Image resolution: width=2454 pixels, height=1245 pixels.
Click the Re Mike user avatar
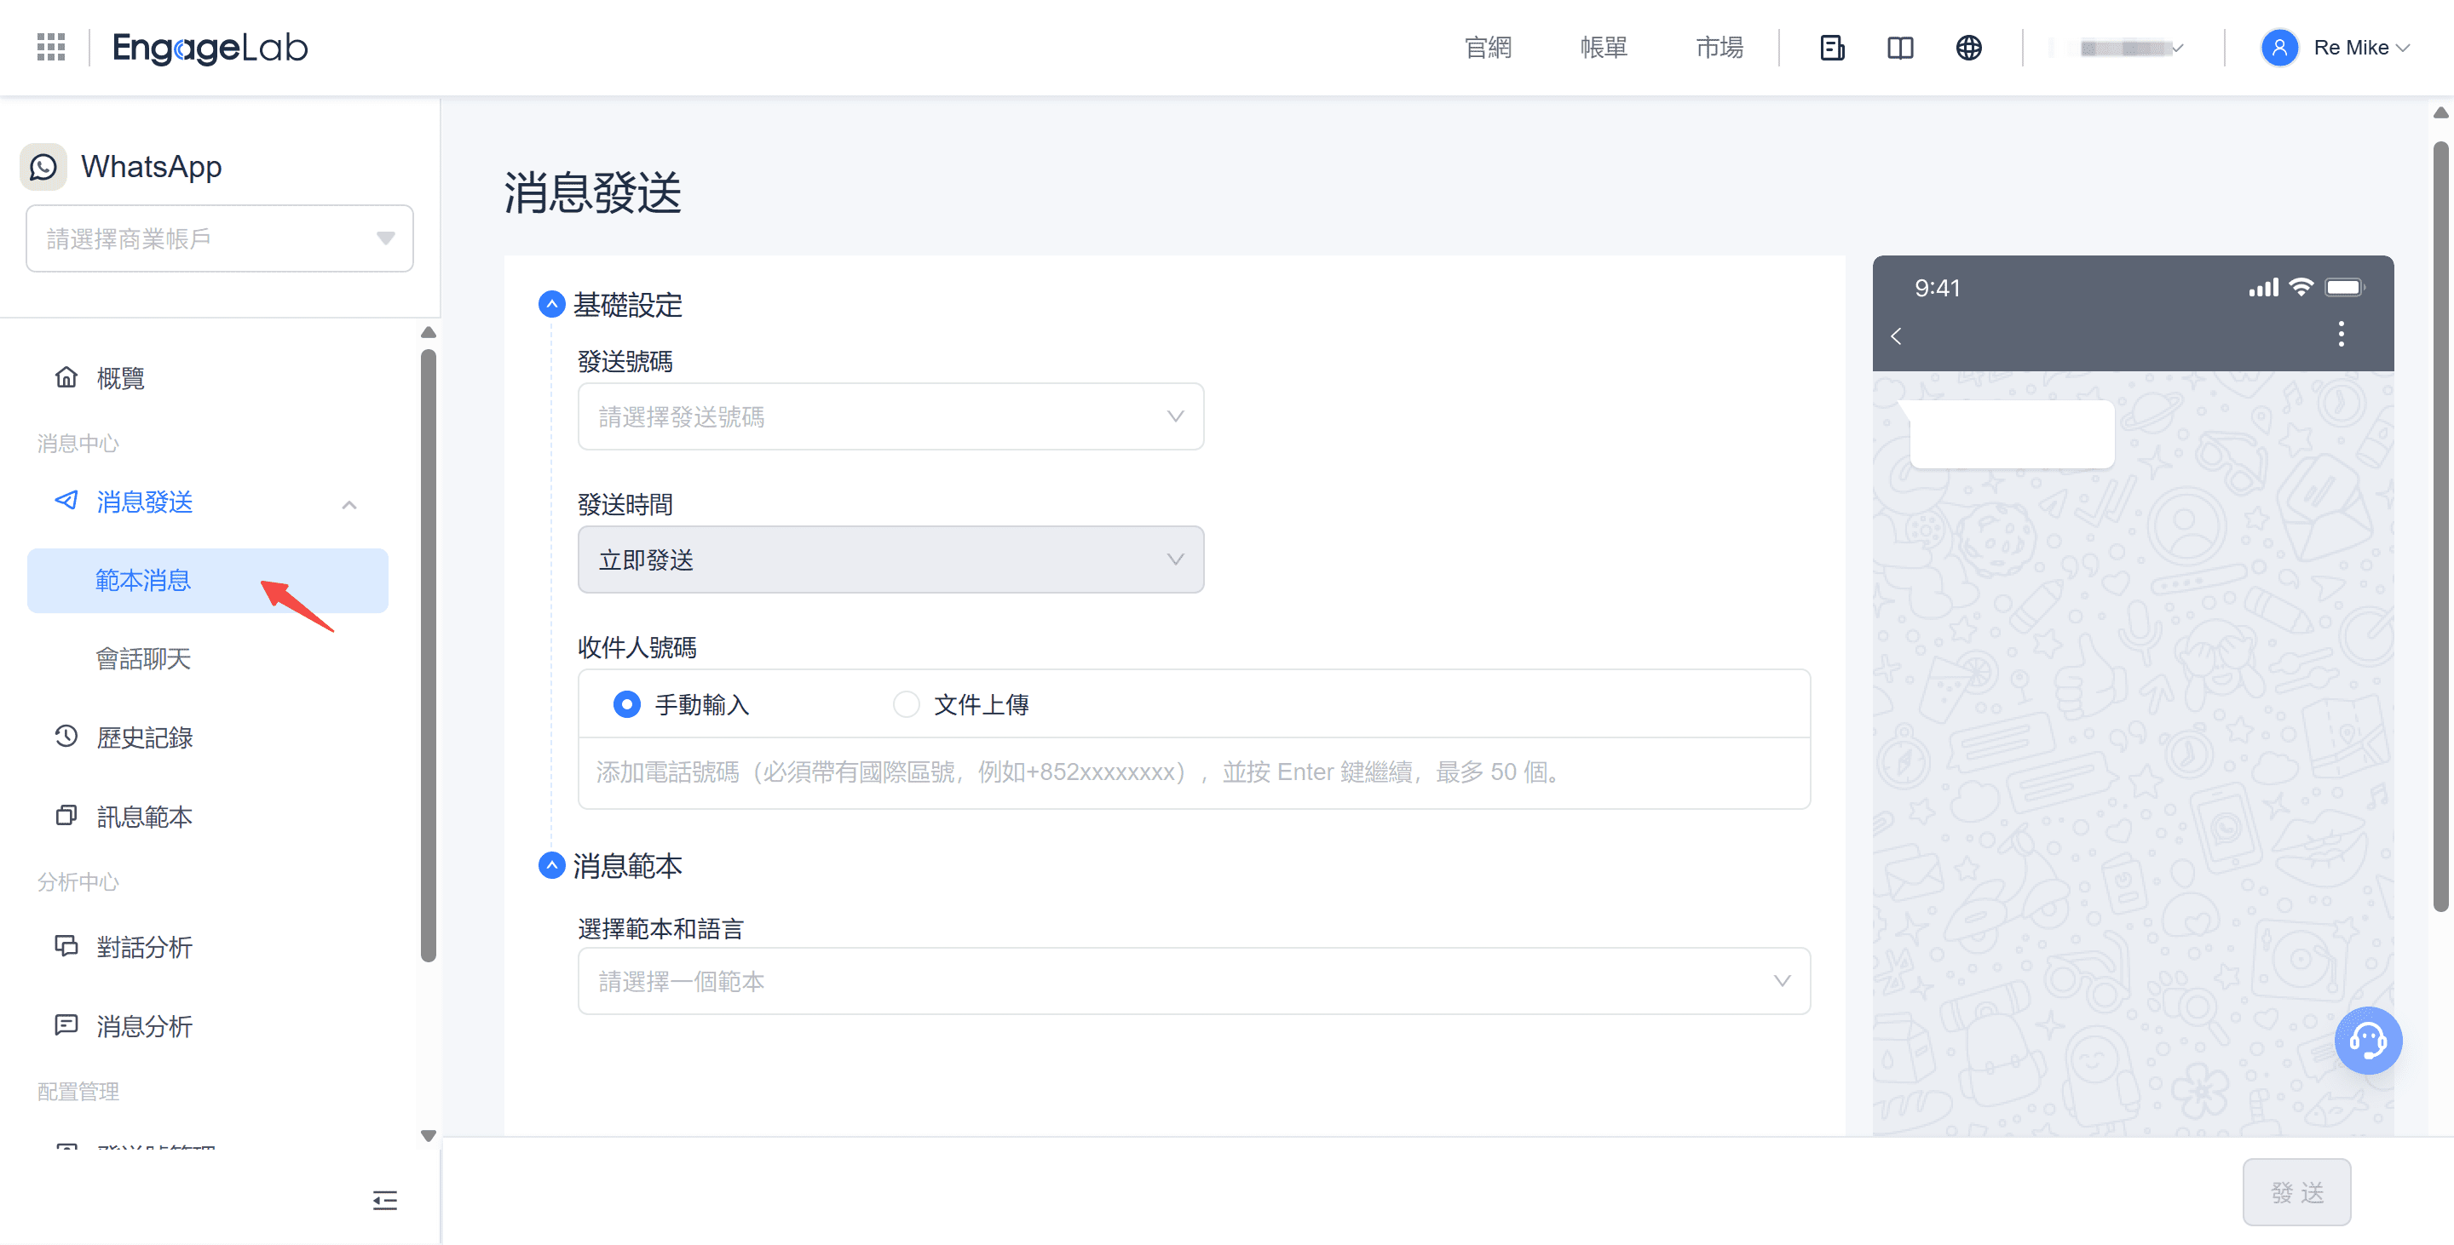click(2279, 48)
